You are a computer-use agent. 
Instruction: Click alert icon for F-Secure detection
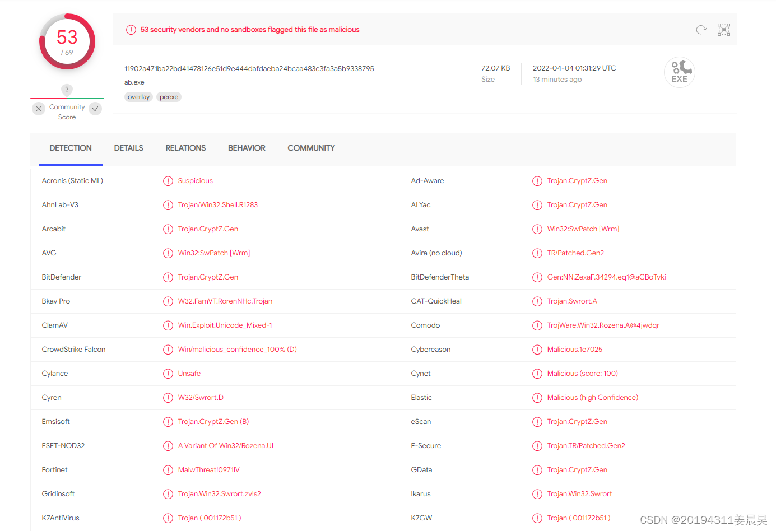tap(537, 446)
